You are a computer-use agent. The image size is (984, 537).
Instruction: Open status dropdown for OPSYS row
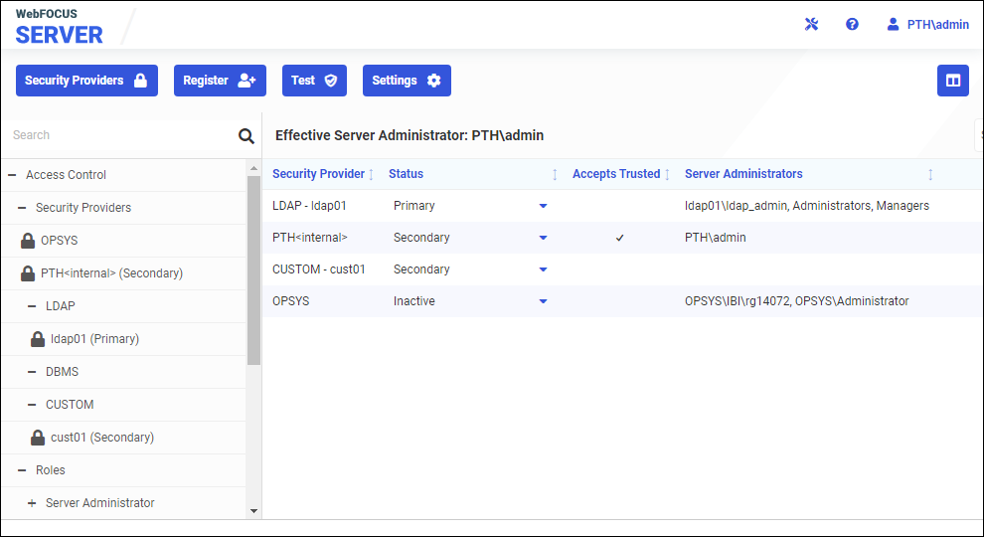(544, 301)
